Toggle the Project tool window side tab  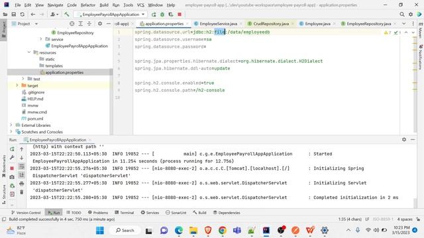point(4,29)
